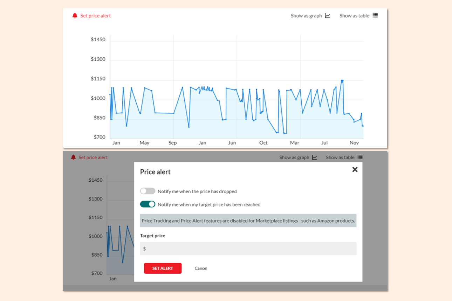452x301 pixels.
Task: Switch to the Show as graph view
Action: (306, 15)
